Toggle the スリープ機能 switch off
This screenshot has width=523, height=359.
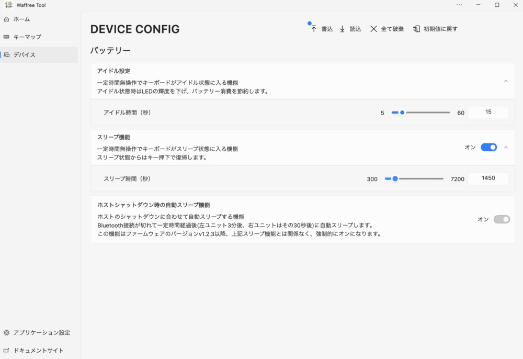coord(488,148)
